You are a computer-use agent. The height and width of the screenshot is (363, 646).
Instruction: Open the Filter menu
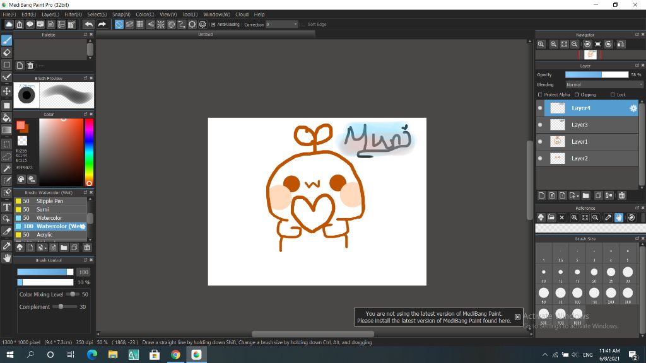(x=73, y=14)
